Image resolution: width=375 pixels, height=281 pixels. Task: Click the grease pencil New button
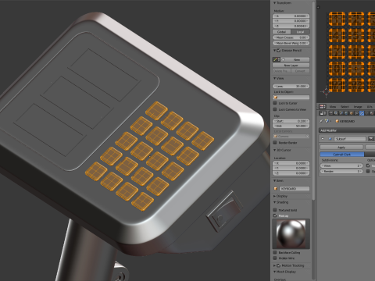297,59
